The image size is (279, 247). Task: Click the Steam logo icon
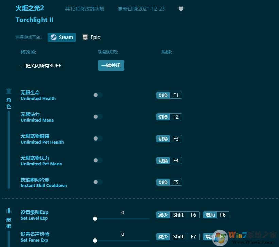click(54, 37)
